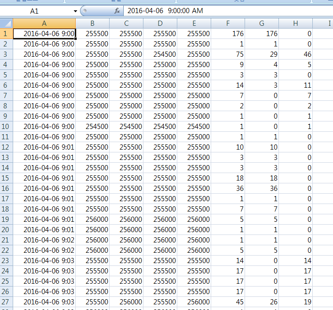The image size is (333, 310).
Task: Select column A header
Action: point(44,23)
